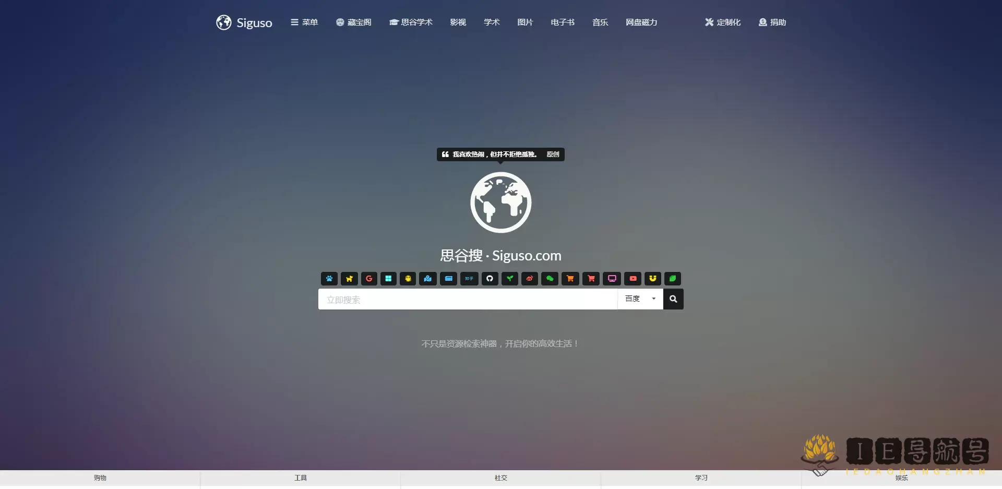Open the 思谷学术 link
This screenshot has height=489, width=1002.
[x=411, y=22]
